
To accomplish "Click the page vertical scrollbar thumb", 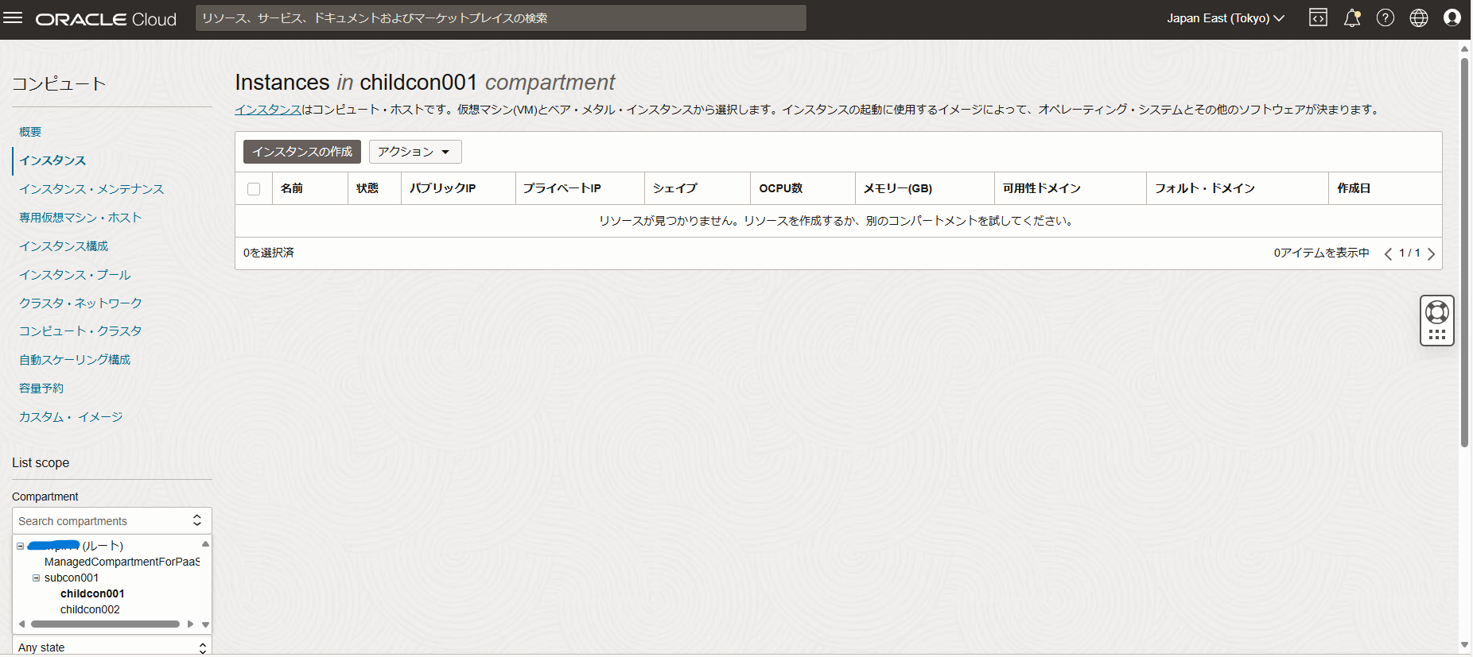I will (1464, 252).
